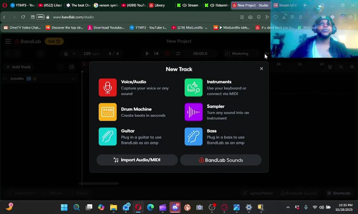Switch to the venom symb browser tab
The image size is (358, 214).
(x=106, y=5)
